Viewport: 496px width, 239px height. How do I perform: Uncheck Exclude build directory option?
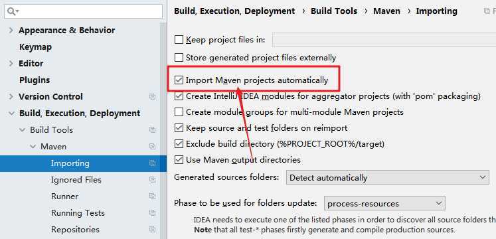179,144
